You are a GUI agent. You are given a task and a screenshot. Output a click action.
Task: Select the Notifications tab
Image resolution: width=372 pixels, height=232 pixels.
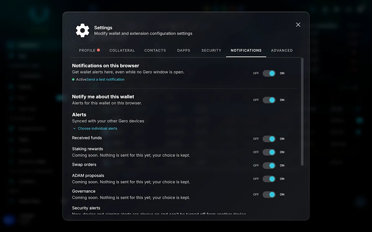[x=246, y=50]
